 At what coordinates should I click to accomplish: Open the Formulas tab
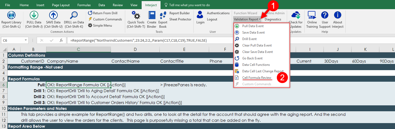pyautogui.click(x=84, y=5)
